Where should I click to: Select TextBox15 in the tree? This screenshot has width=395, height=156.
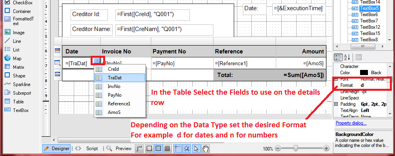coord(370,33)
